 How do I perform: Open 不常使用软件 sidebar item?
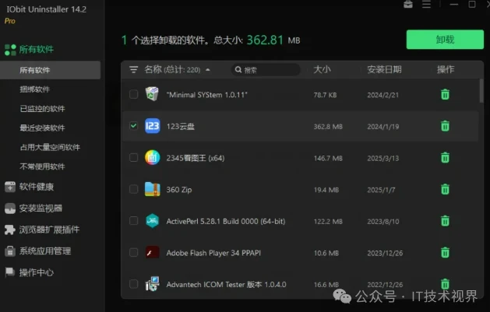[x=42, y=167]
